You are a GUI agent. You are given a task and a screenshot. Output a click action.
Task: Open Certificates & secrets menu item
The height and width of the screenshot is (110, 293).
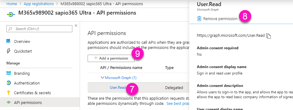pyautogui.click(x=32, y=93)
